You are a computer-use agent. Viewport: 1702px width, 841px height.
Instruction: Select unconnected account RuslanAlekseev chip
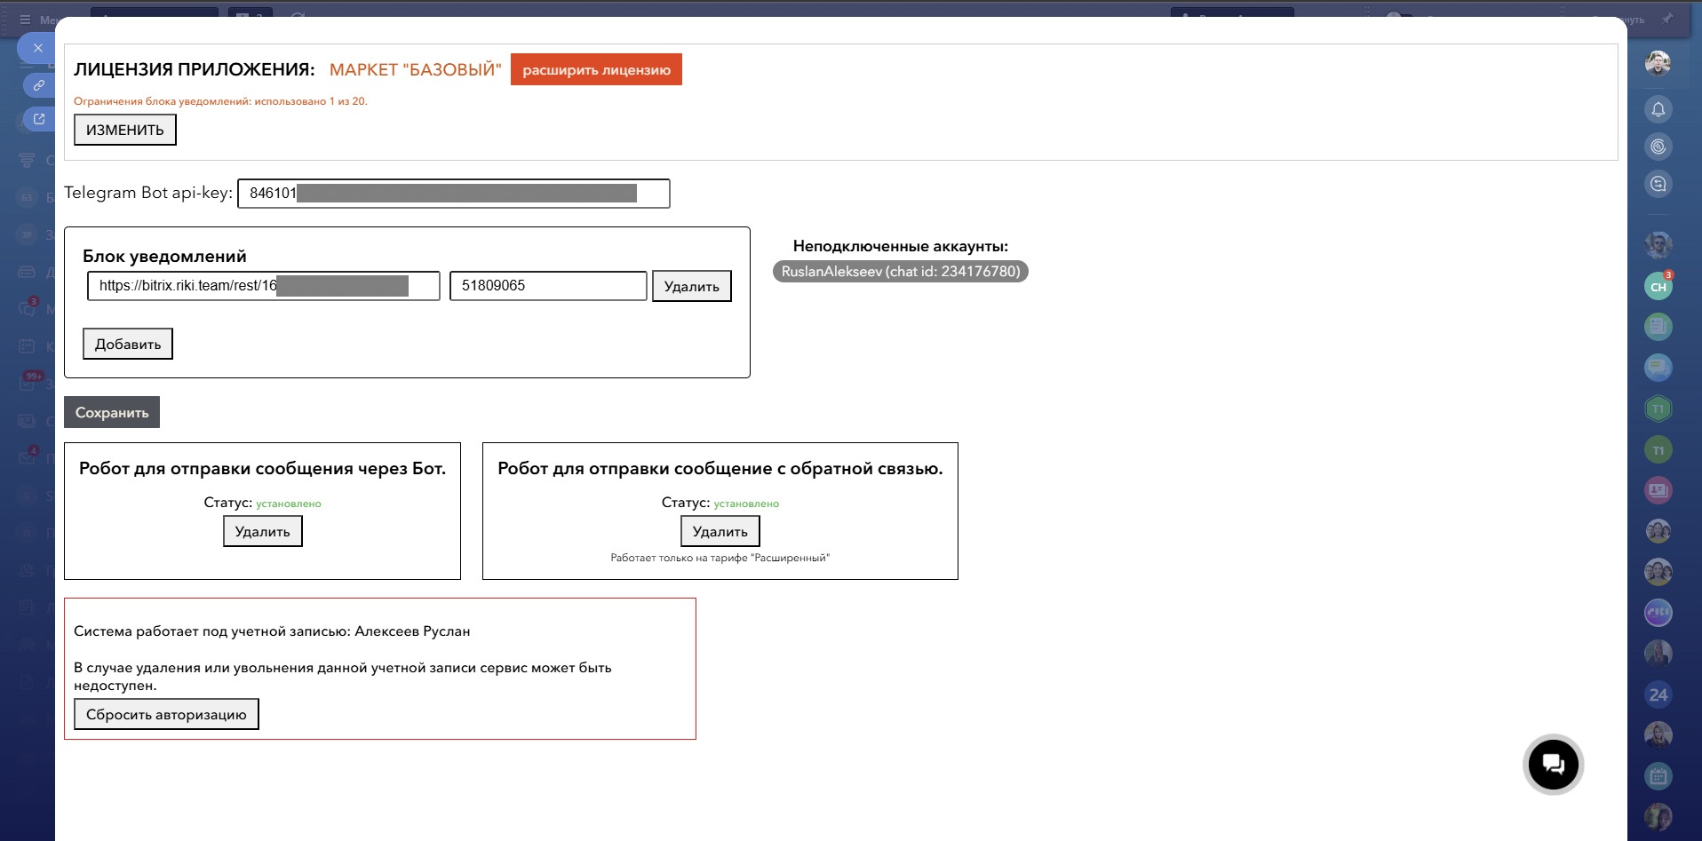pyautogui.click(x=901, y=272)
